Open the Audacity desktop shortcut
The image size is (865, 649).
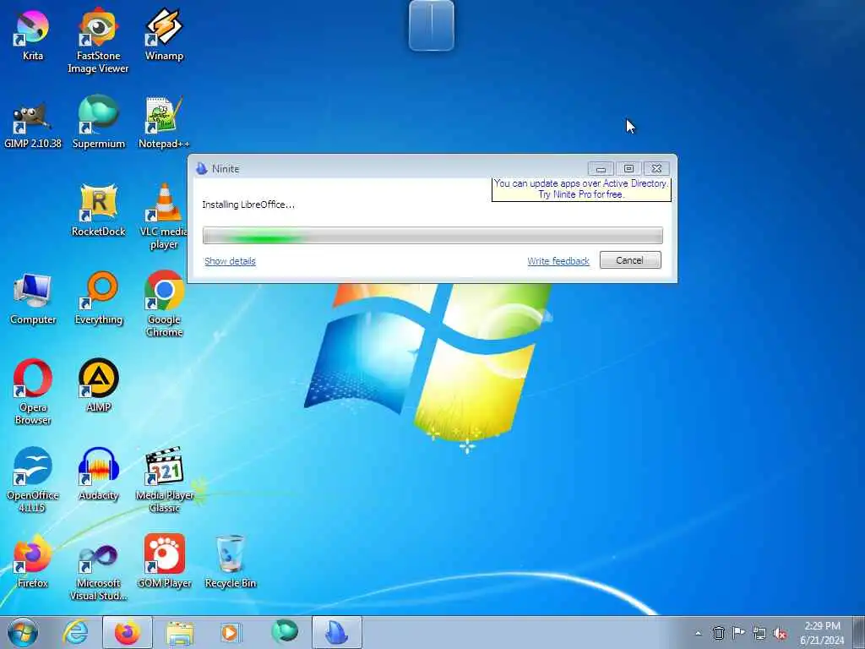(x=98, y=474)
